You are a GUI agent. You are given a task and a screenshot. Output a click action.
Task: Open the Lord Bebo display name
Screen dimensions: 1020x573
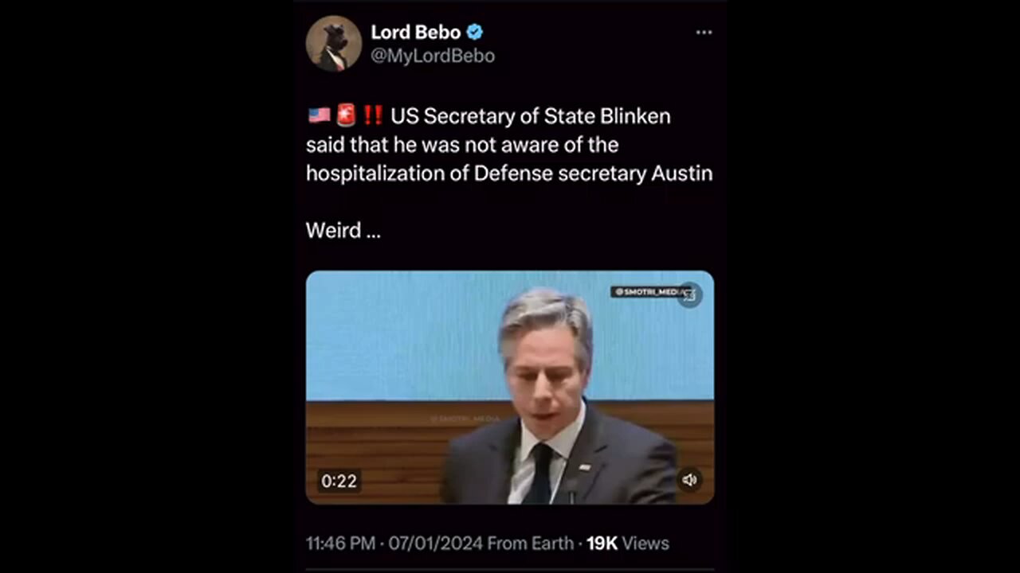pyautogui.click(x=416, y=33)
